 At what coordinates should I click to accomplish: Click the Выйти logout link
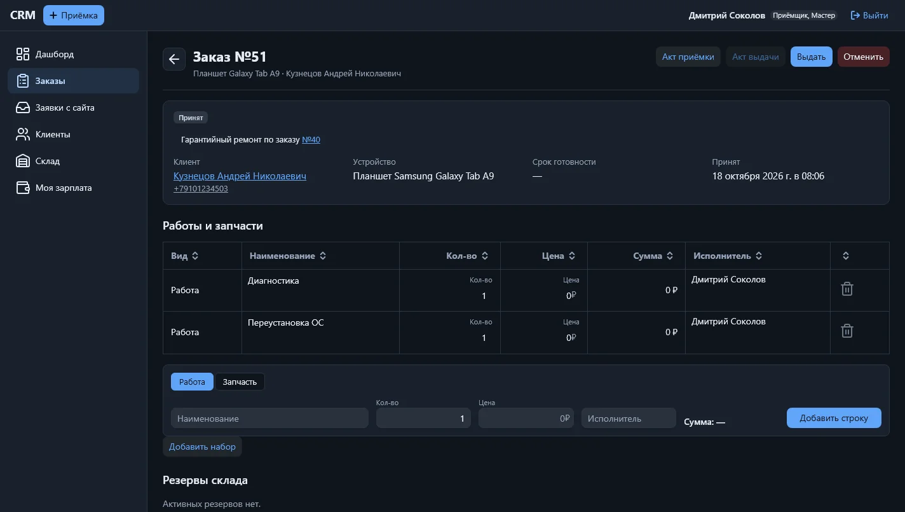tap(869, 15)
